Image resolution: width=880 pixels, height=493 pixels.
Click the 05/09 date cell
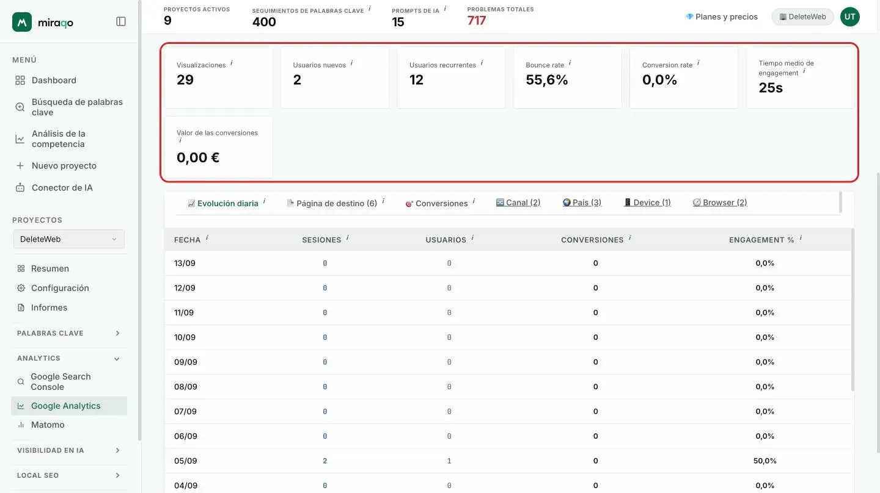[x=186, y=461]
